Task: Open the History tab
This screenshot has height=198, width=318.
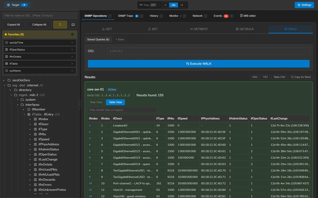Action: point(156,16)
